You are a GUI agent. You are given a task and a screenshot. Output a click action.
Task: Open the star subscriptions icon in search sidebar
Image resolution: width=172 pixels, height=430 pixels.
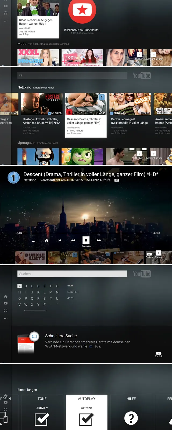coord(6,303)
